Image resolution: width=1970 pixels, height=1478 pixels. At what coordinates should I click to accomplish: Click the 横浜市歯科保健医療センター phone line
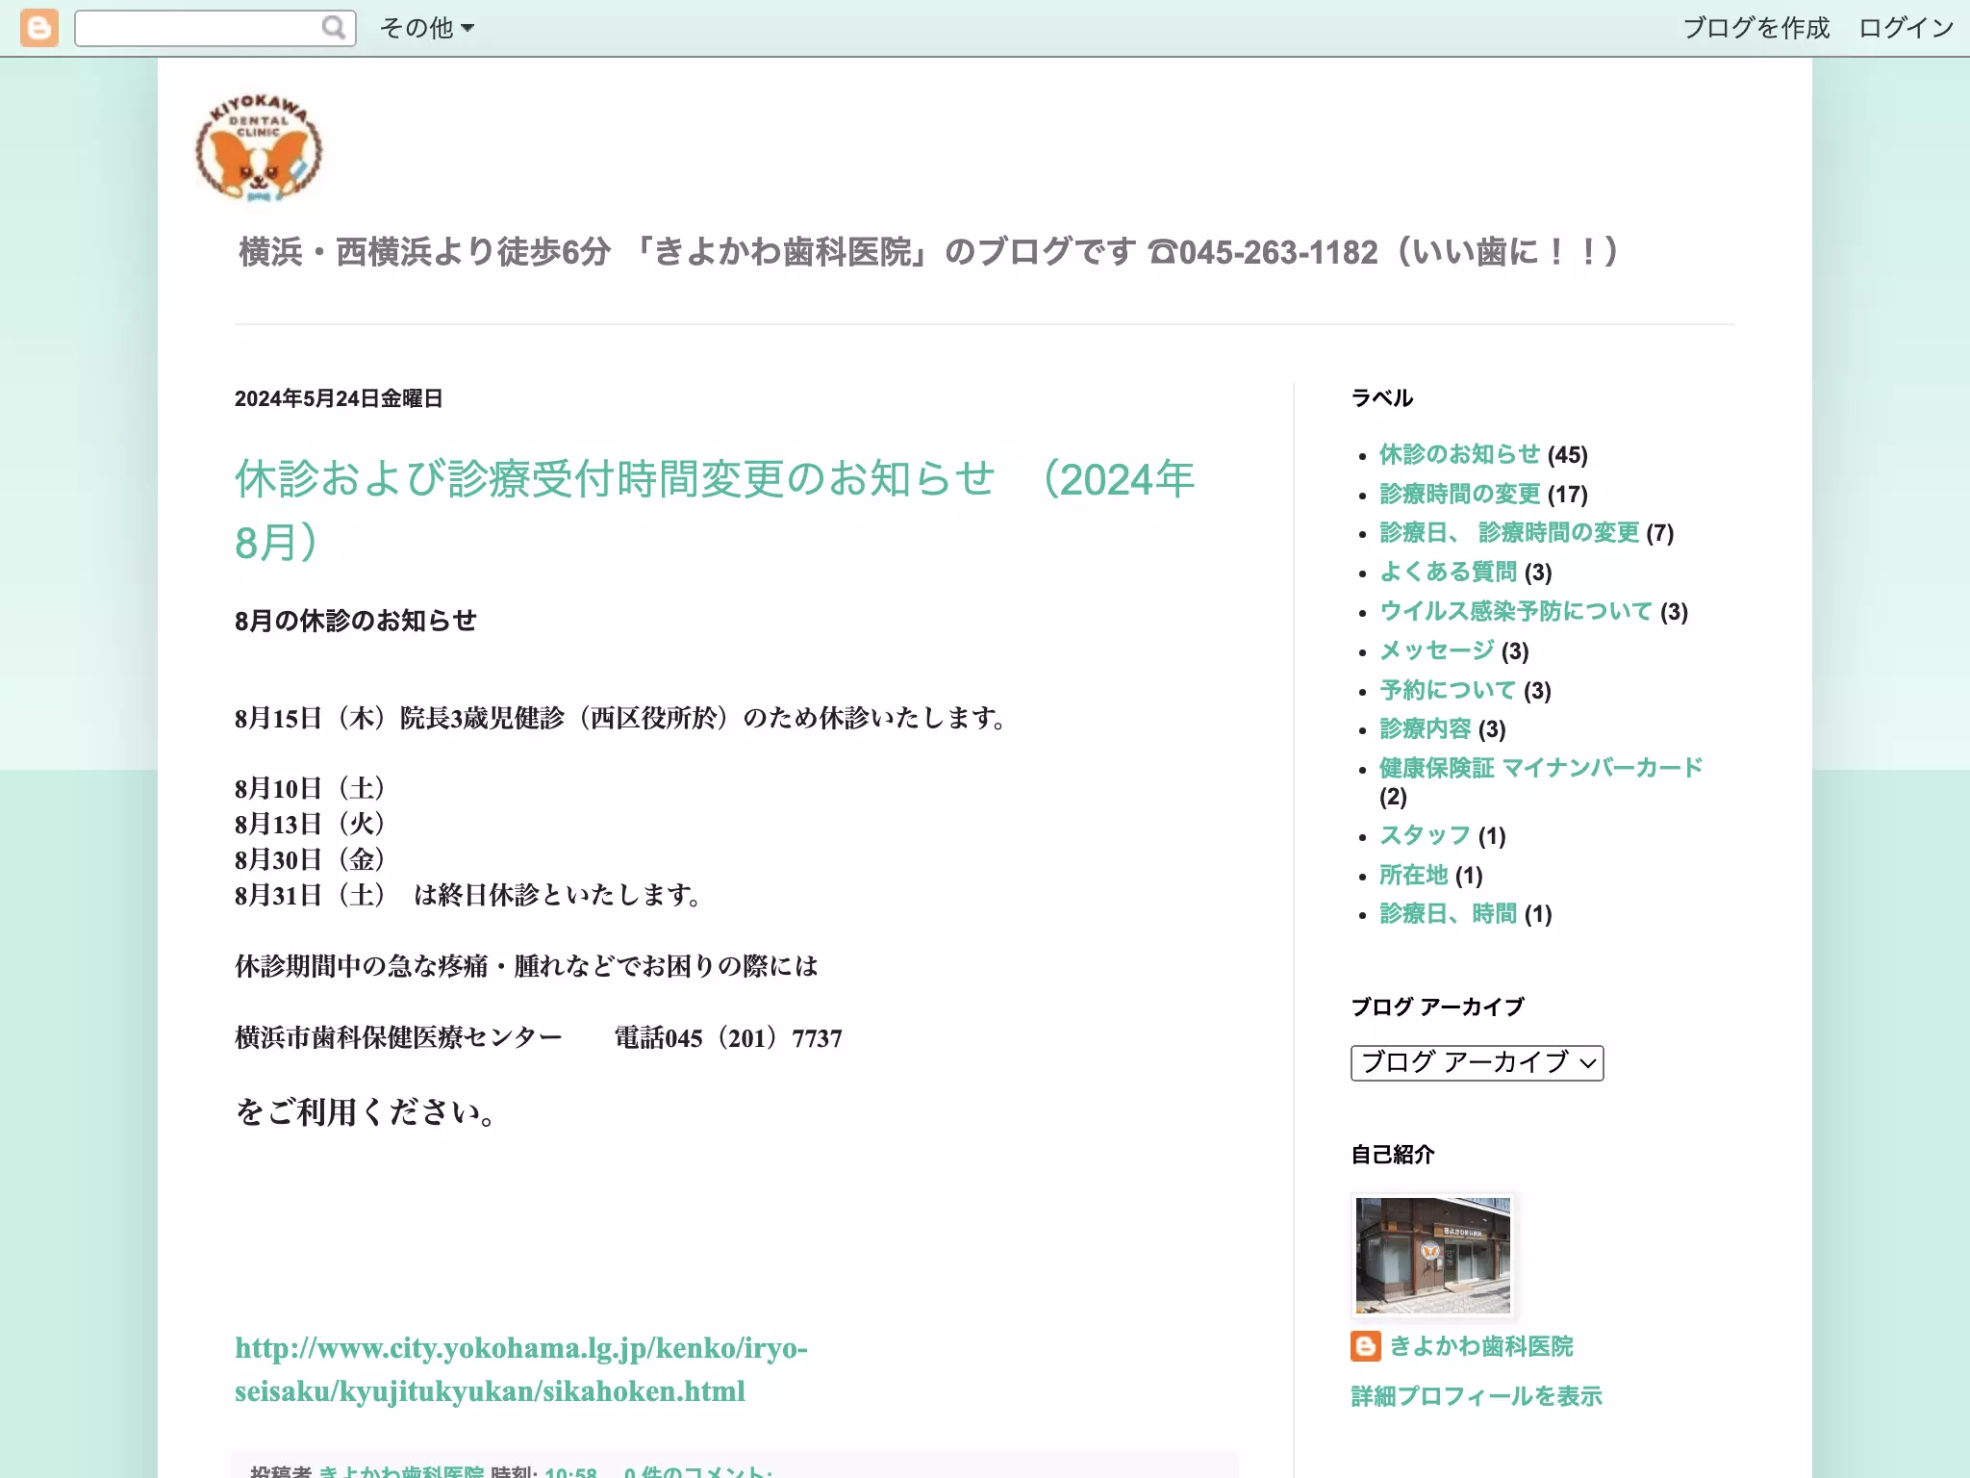[x=539, y=1038]
